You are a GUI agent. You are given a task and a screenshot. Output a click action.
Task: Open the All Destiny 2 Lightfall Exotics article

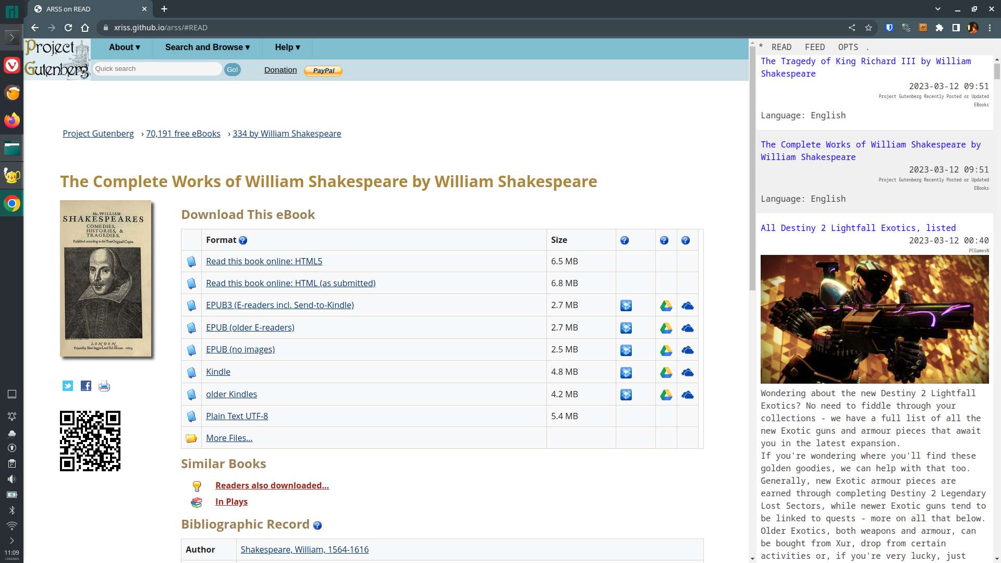pos(858,228)
